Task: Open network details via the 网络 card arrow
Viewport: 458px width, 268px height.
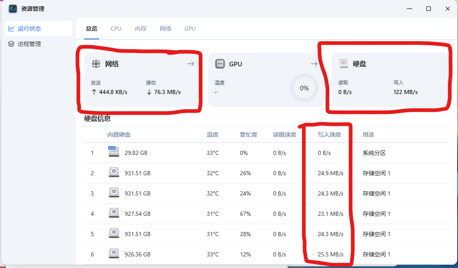Action: point(191,64)
